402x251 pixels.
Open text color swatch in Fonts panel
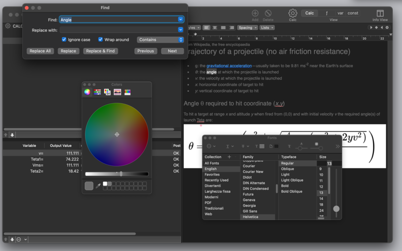coord(262,146)
